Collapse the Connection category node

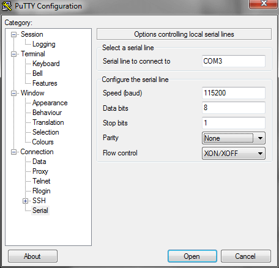(x=13, y=152)
